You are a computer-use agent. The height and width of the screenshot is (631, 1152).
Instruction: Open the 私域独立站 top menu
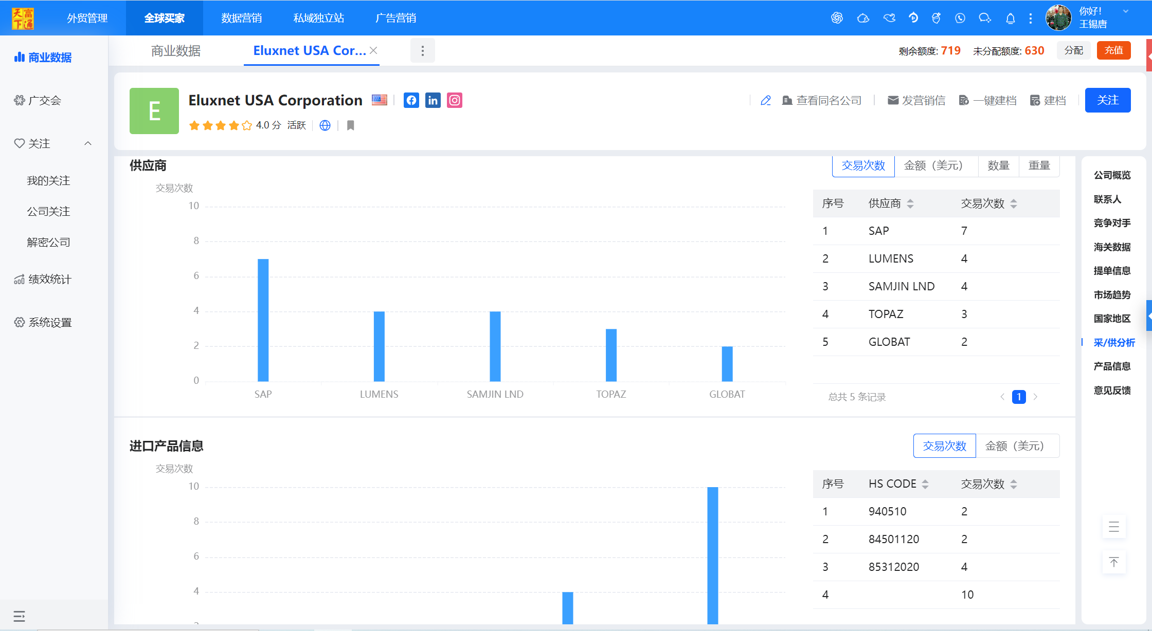pos(318,18)
